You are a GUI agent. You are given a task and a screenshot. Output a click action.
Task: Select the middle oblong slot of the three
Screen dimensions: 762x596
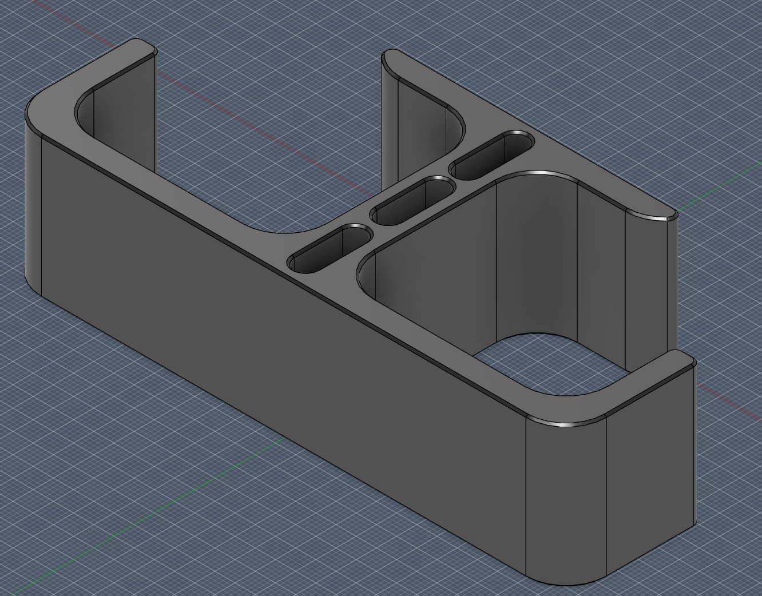pyautogui.click(x=412, y=201)
